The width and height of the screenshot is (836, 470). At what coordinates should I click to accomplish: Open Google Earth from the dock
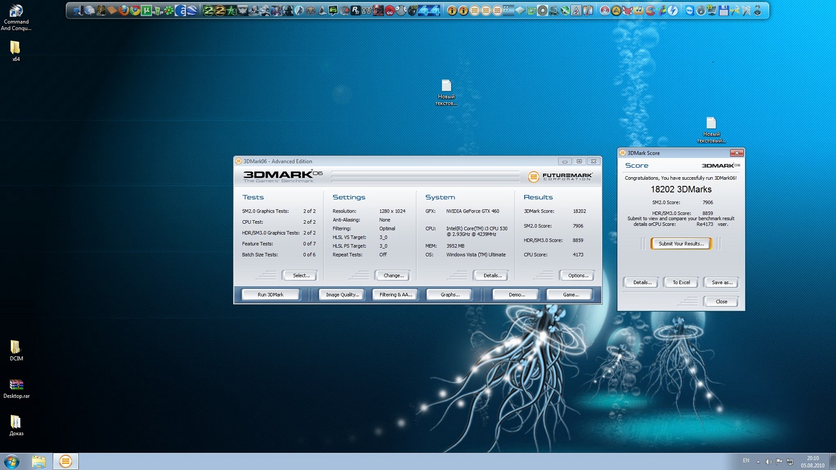192,10
